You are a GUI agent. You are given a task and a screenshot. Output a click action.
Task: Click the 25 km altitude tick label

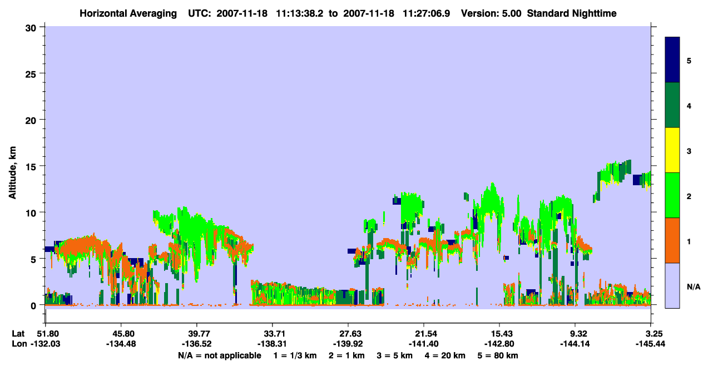32,73
